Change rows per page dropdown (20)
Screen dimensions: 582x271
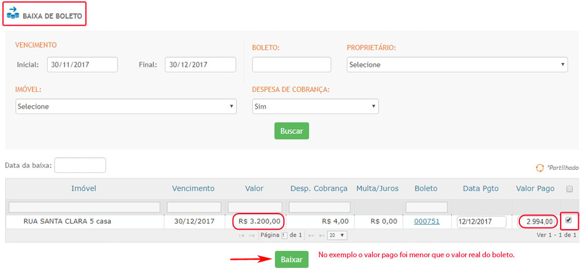coord(337,235)
